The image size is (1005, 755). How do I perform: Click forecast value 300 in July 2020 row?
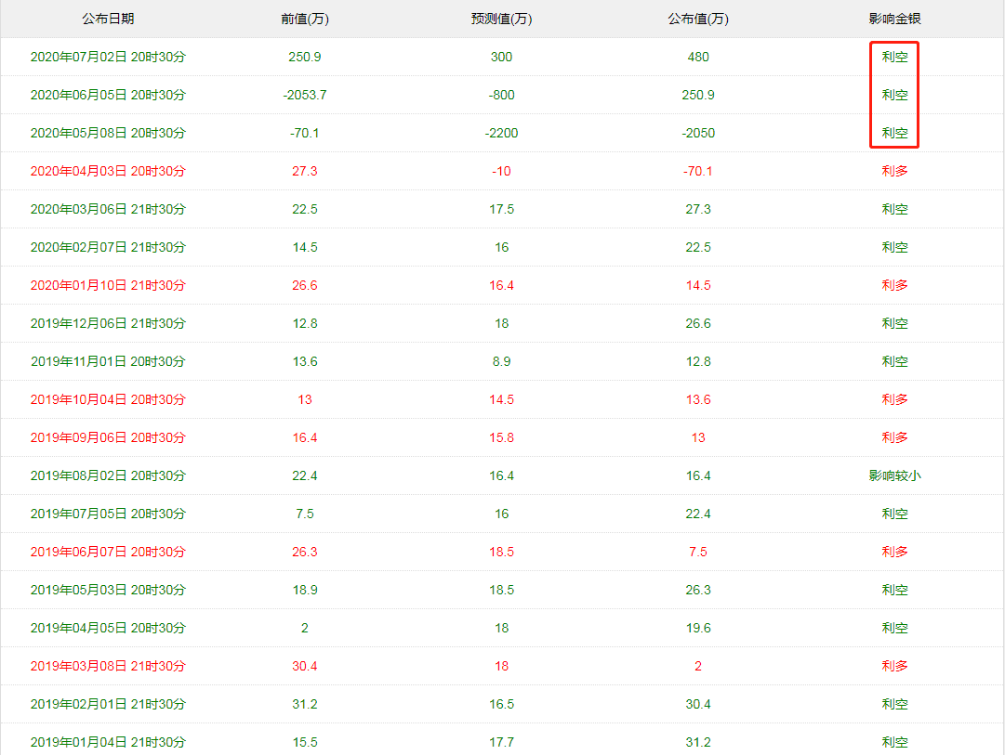pos(501,57)
